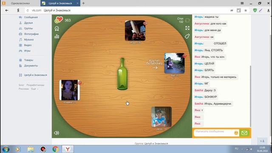
Task: Click the green bottle on the table
Action: (x=122, y=74)
